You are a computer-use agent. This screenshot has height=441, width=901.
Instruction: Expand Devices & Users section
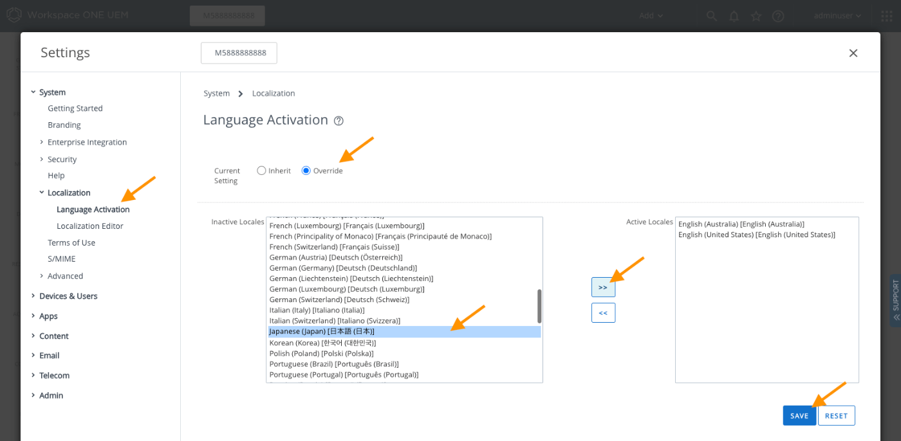pos(33,296)
